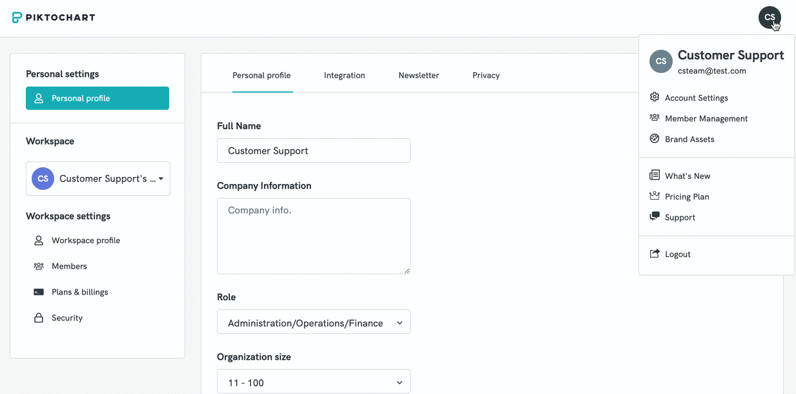Select Personal profile in the sidebar
This screenshot has height=394, width=796.
pyautogui.click(x=97, y=98)
